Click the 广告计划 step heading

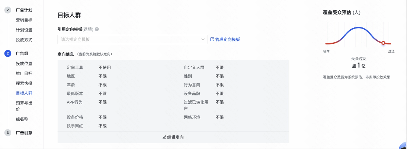point(24,10)
